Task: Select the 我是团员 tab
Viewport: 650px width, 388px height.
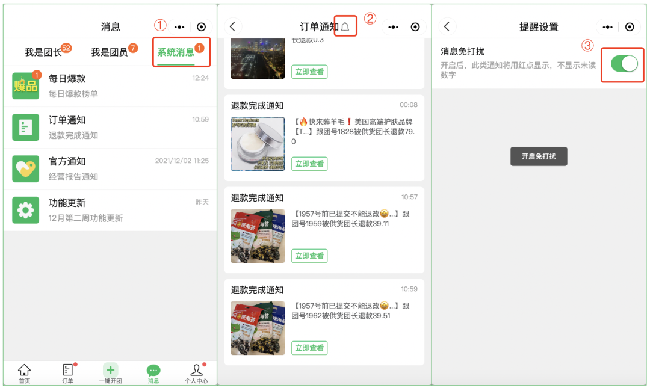Action: tap(109, 52)
